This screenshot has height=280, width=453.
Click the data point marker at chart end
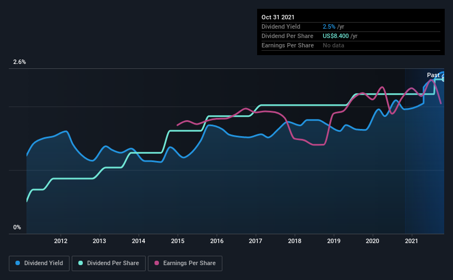[x=444, y=78]
